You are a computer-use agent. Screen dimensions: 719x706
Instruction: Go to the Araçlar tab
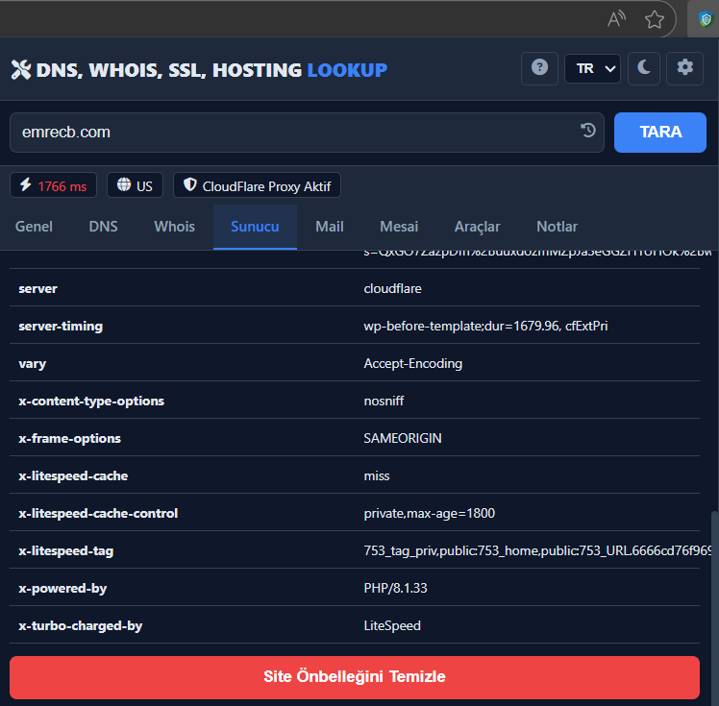477,227
